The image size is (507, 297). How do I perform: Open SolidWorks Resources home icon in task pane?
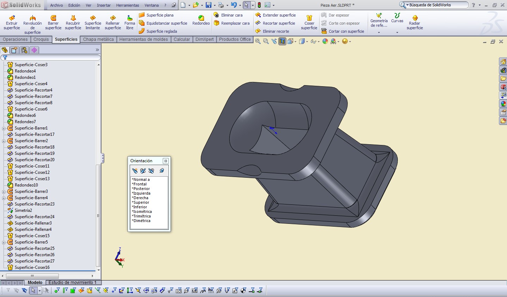503,62
